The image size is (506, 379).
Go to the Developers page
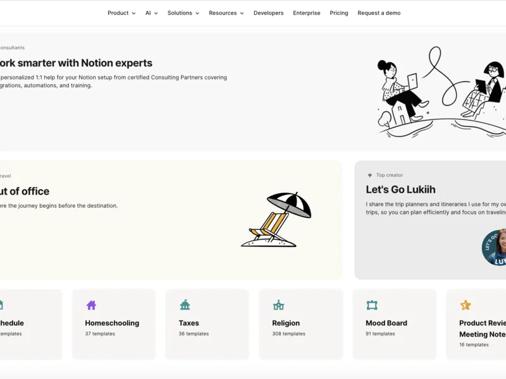[x=268, y=13]
